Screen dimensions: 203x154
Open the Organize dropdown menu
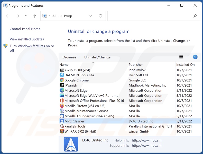(x=71, y=57)
